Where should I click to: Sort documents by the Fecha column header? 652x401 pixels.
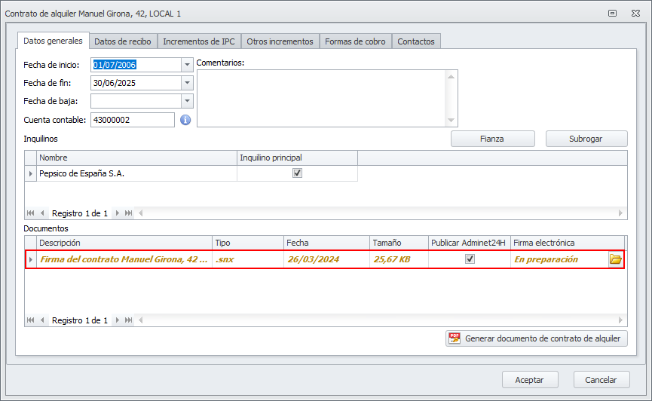tap(327, 243)
